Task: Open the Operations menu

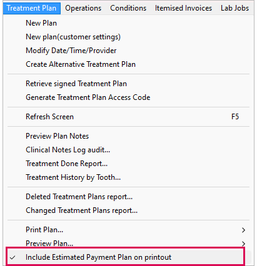Action: (83, 8)
